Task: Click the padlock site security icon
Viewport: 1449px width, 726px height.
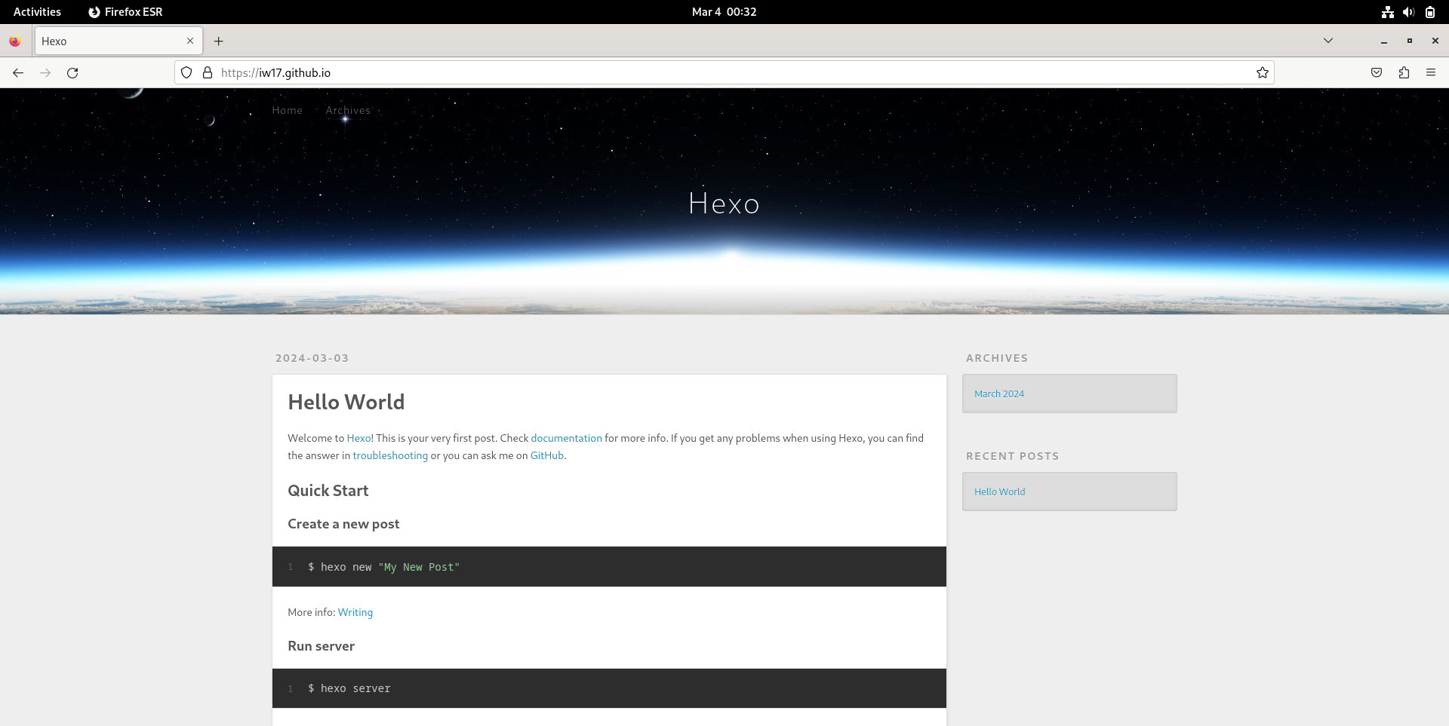Action: click(x=208, y=72)
